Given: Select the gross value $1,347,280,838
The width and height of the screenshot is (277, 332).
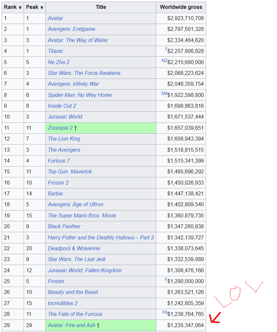Looking at the screenshot, I should click(x=185, y=226).
